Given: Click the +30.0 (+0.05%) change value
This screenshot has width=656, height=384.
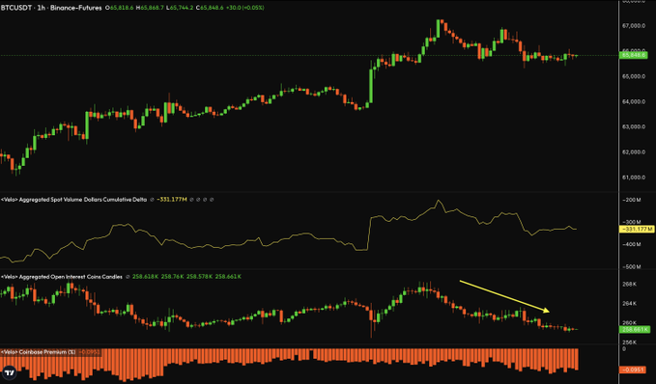Looking at the screenshot, I should (x=245, y=8).
